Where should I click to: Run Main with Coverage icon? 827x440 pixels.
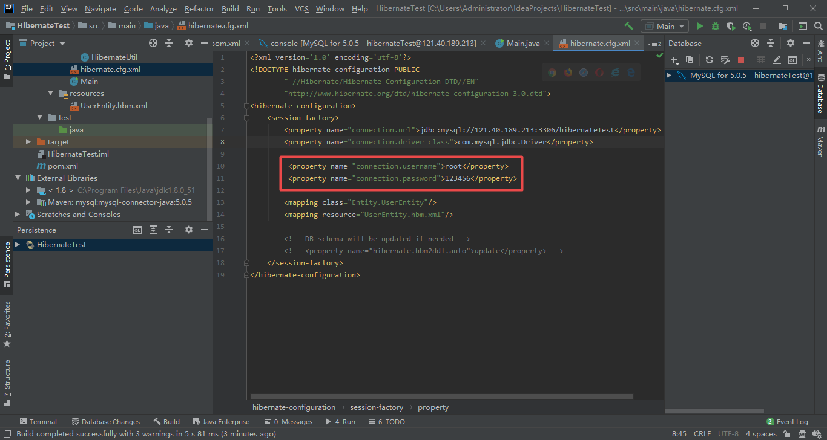coord(731,26)
